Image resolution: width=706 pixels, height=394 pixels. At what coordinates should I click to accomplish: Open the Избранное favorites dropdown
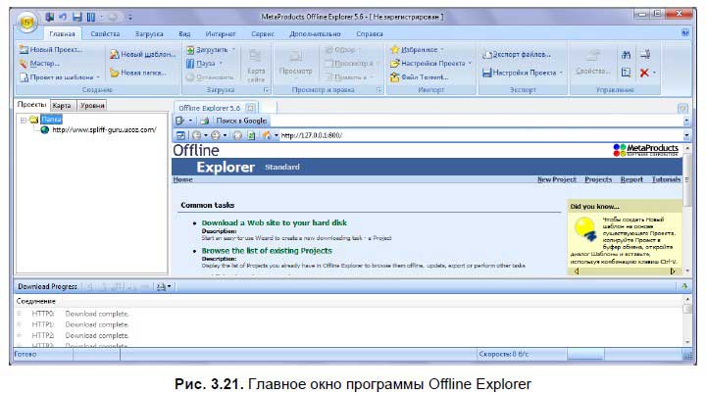coord(418,50)
